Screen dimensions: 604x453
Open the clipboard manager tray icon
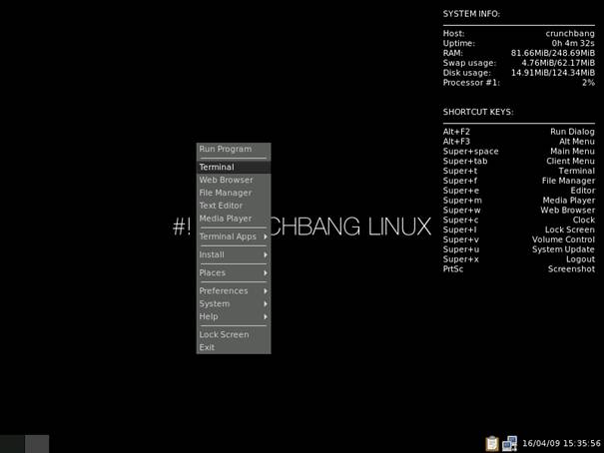click(492, 443)
